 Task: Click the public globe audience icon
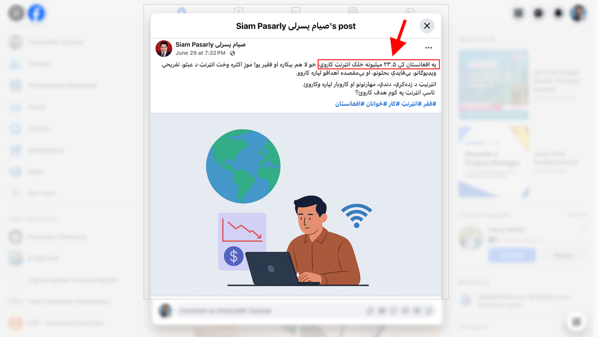[x=233, y=53]
